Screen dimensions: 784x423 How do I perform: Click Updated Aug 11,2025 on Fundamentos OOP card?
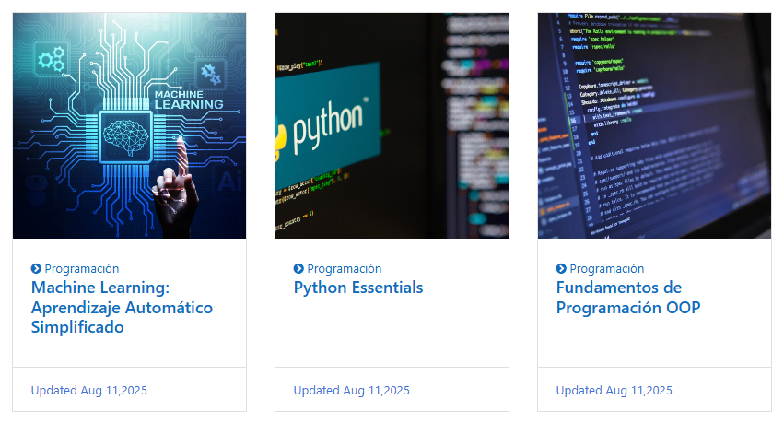tap(614, 390)
